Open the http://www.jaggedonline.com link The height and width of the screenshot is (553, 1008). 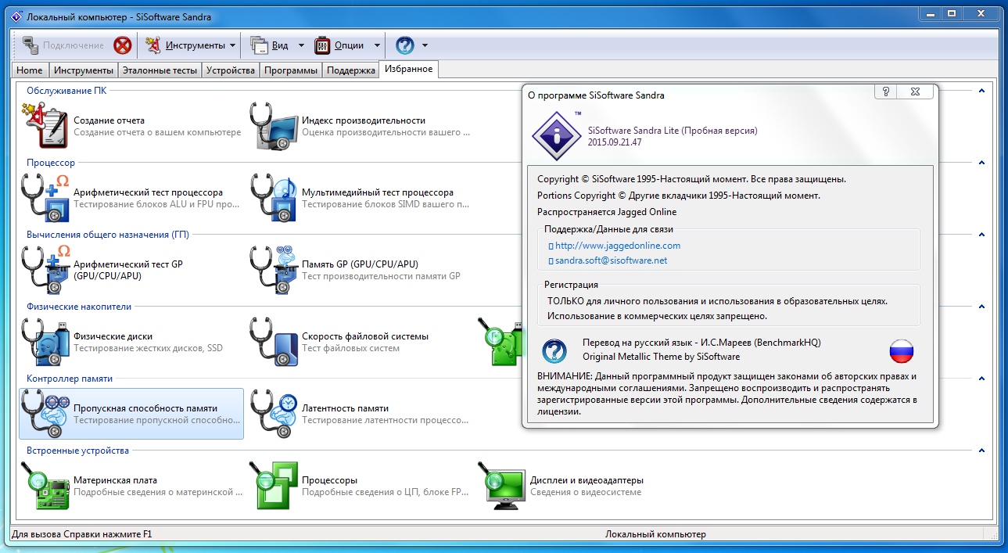pyautogui.click(x=618, y=246)
